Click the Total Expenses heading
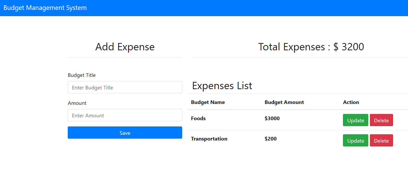 click(x=311, y=47)
